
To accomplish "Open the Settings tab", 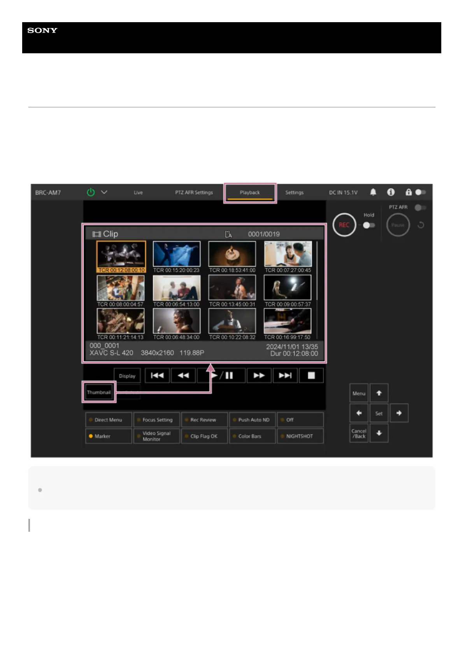I will pyautogui.click(x=294, y=193).
